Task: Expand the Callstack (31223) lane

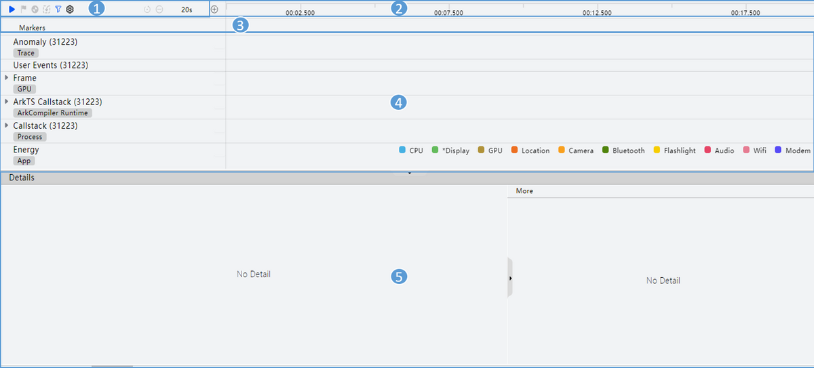Action: pyautogui.click(x=7, y=125)
